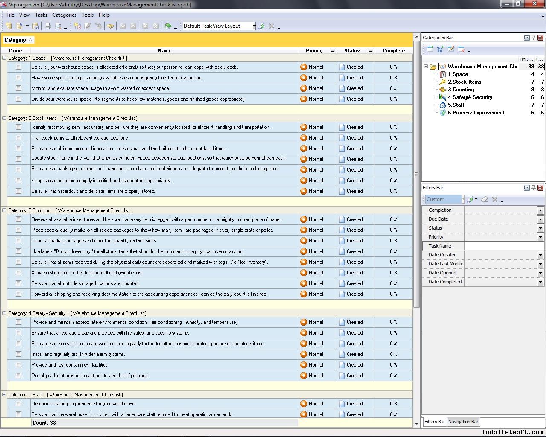Pin the Filters Bar panel
The width and height of the screenshot is (546, 437).
(533, 188)
